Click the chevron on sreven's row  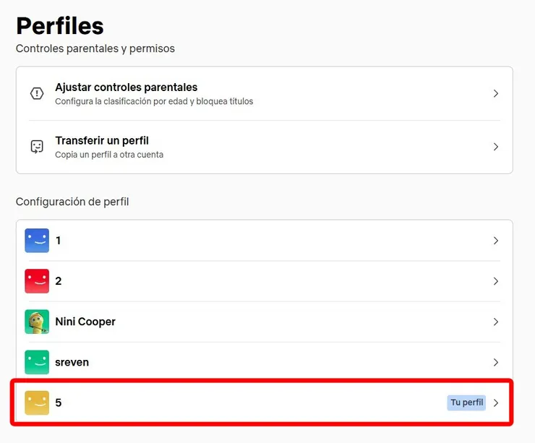496,362
